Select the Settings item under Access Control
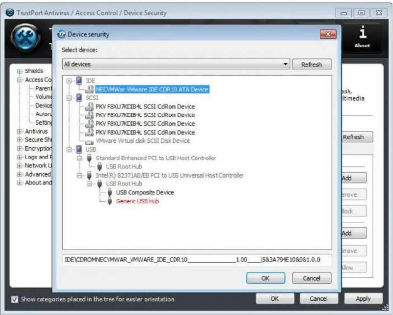393x315 pixels. click(44, 123)
